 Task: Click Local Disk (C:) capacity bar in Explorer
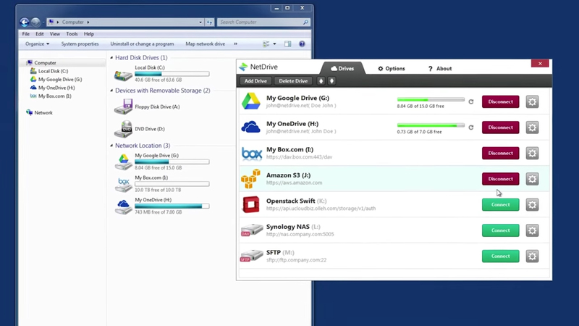click(172, 74)
